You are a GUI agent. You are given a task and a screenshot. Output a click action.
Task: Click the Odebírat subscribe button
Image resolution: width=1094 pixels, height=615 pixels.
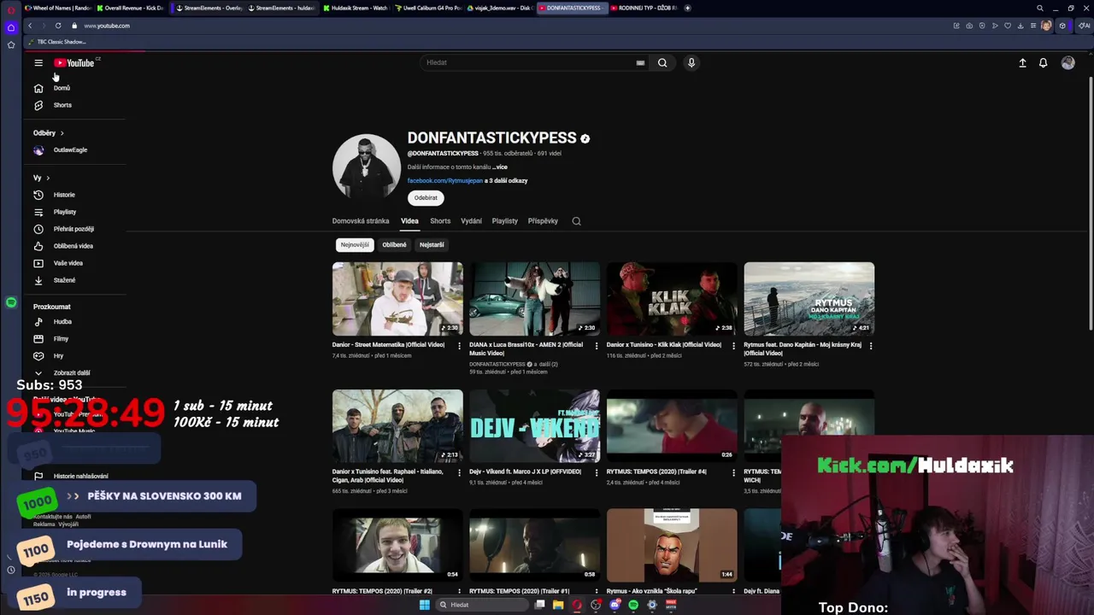point(426,198)
